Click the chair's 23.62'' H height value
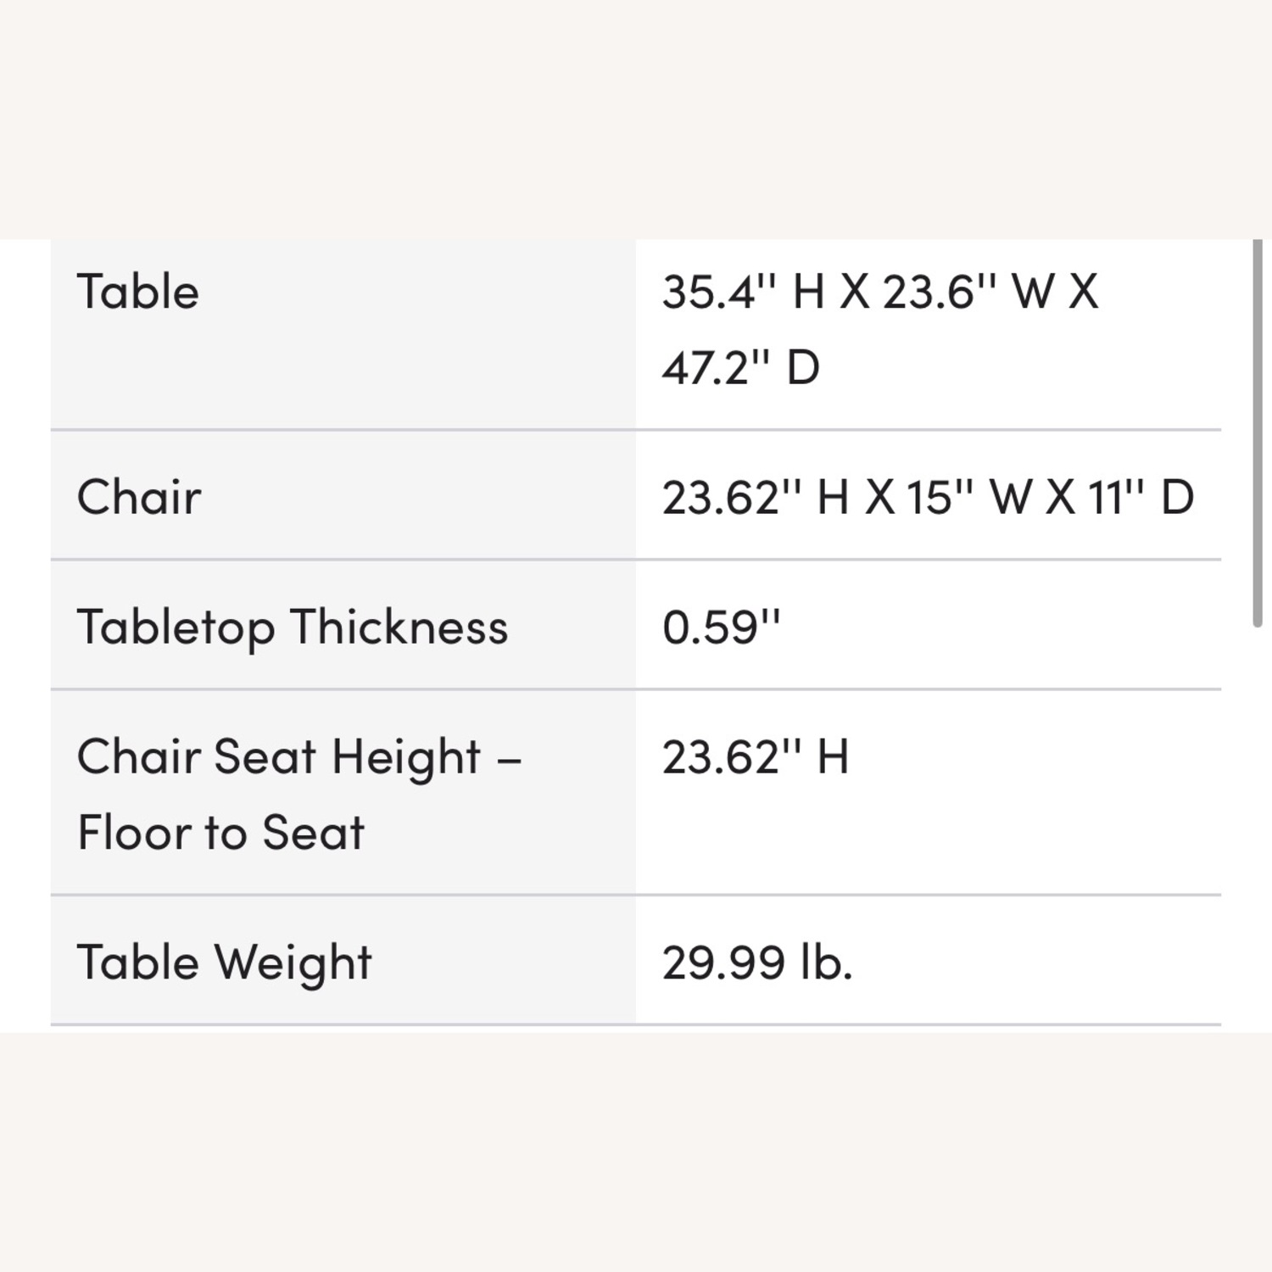 point(755,497)
